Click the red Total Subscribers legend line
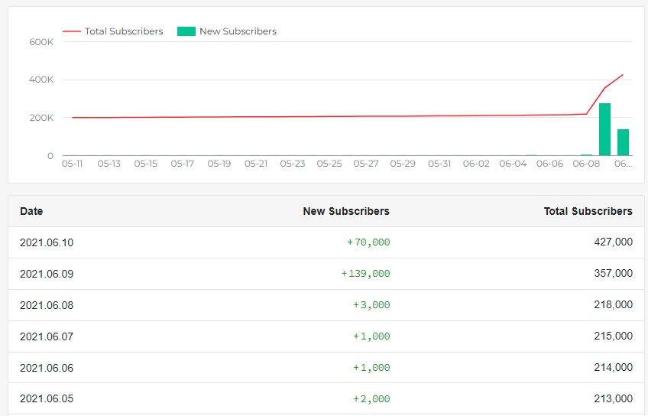648x416 pixels. click(x=72, y=31)
